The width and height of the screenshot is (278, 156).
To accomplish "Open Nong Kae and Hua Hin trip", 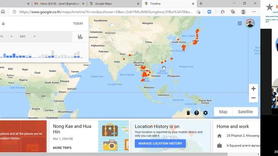I will click(72, 129).
